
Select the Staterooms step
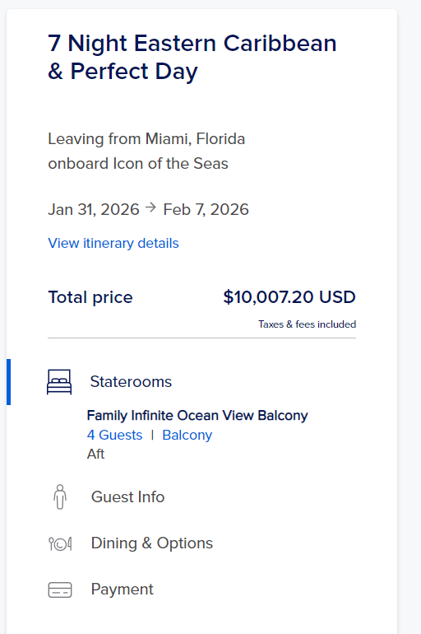[x=131, y=382]
